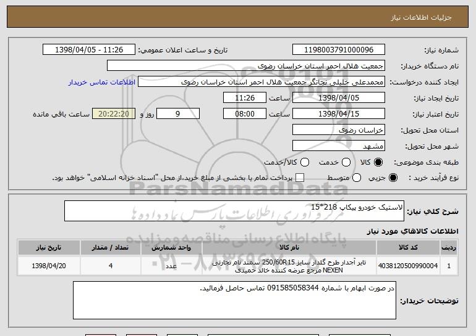Click the اطلاعات کالاهای مورد نیاز section heading
The image size is (476, 336).
click(x=412, y=231)
